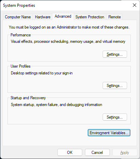Viewport: 140px width, 159px height.
Task: Open Performance Settings button
Action: point(115,54)
